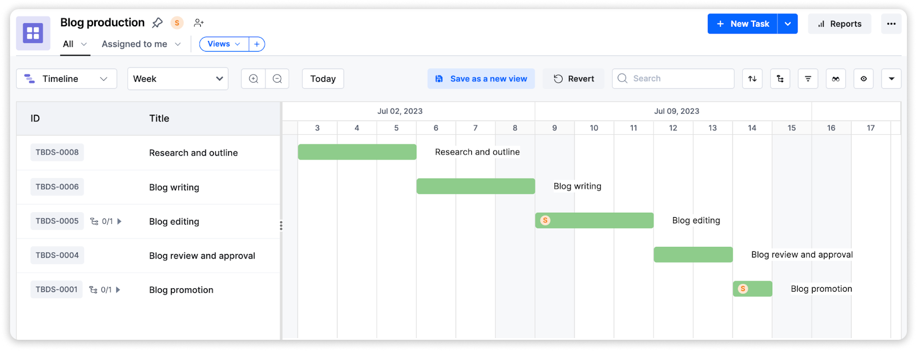
Task: Open the New Task dropdown arrow
Action: click(788, 24)
